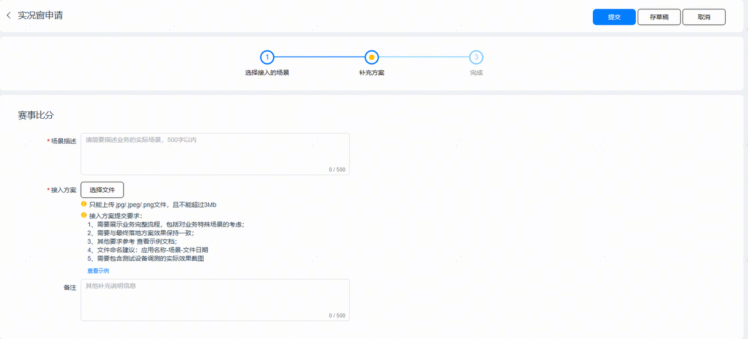Click the back arrow beside 实况窗申请

(9, 16)
